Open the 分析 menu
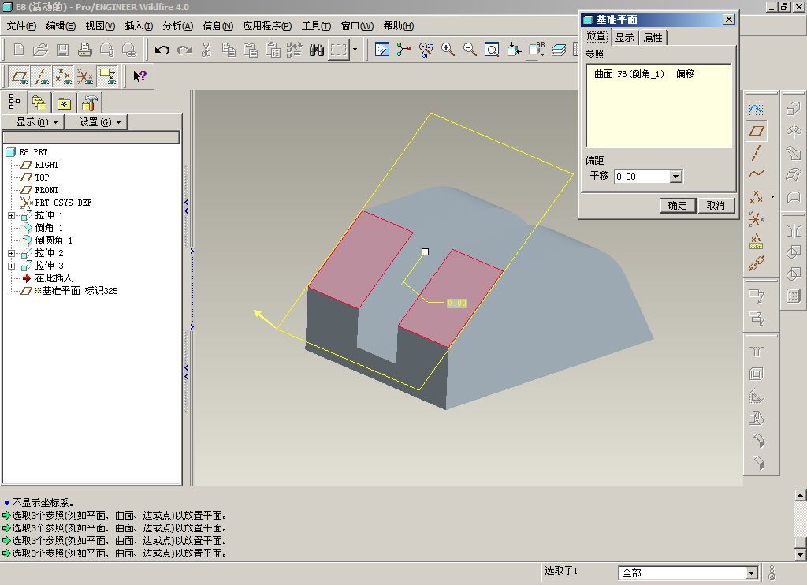This screenshot has height=585, width=807. 177,26
